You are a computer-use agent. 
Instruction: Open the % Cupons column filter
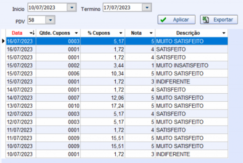(121, 33)
